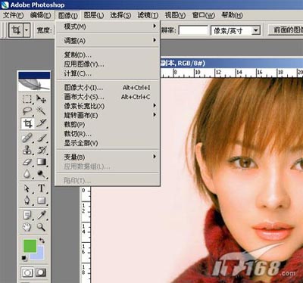The image size is (303, 283).
Task: Select the Magic Wand tool
Action: click(41, 111)
